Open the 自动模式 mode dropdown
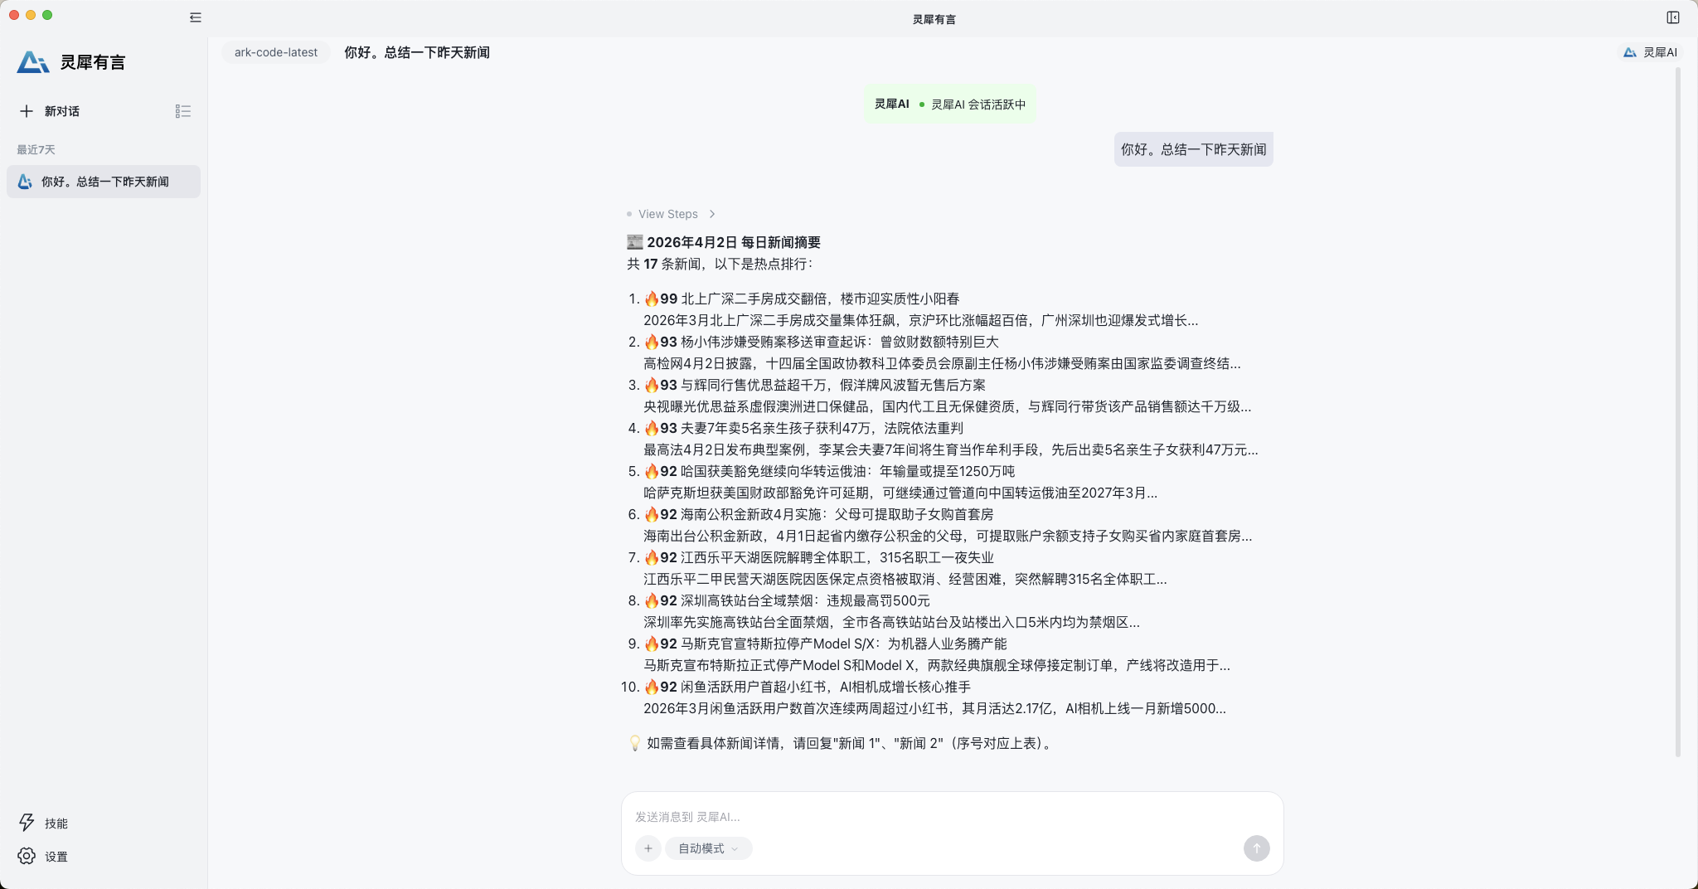1698x889 pixels. 708,848
